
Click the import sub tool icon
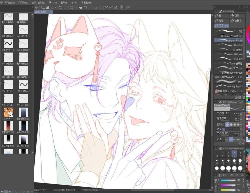tap(236, 97)
